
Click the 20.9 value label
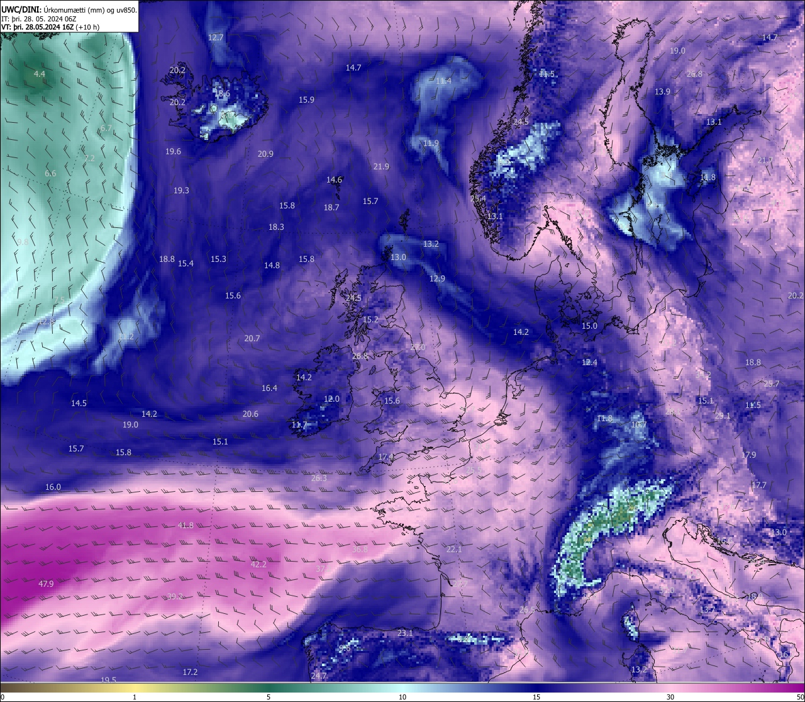(265, 154)
